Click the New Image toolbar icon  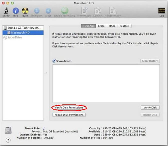click(x=84, y=10)
